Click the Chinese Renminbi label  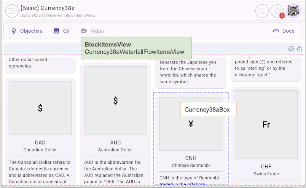pyautogui.click(x=191, y=165)
